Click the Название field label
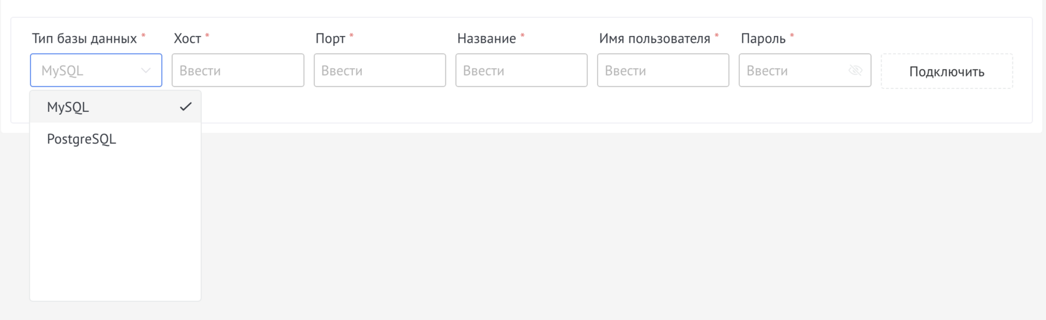The width and height of the screenshot is (1046, 320). pyautogui.click(x=486, y=39)
